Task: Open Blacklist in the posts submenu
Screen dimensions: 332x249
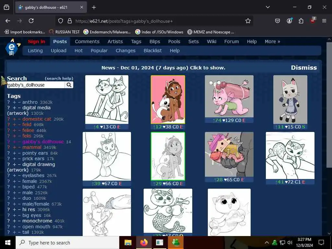Action: coord(152,51)
